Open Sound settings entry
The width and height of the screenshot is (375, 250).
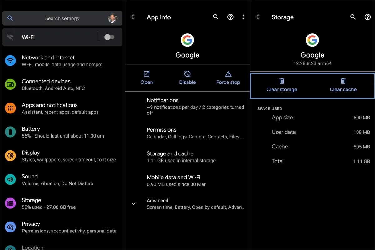(62, 179)
